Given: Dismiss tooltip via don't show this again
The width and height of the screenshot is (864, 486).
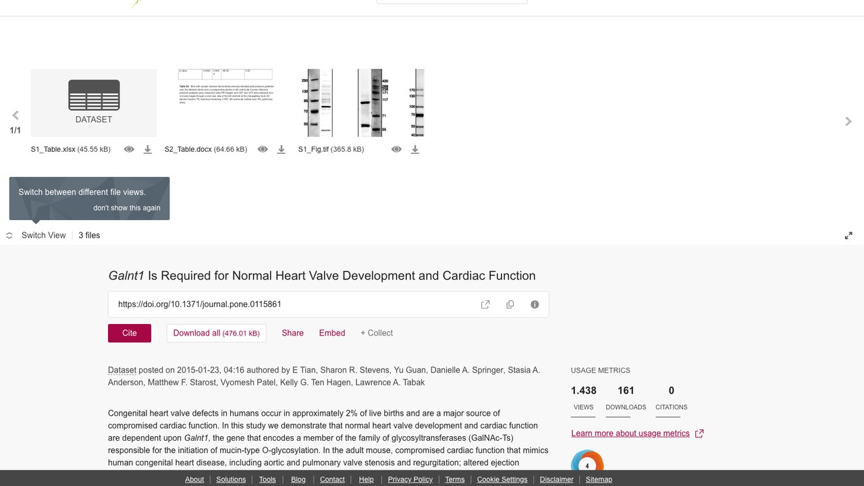Looking at the screenshot, I should pos(127,208).
